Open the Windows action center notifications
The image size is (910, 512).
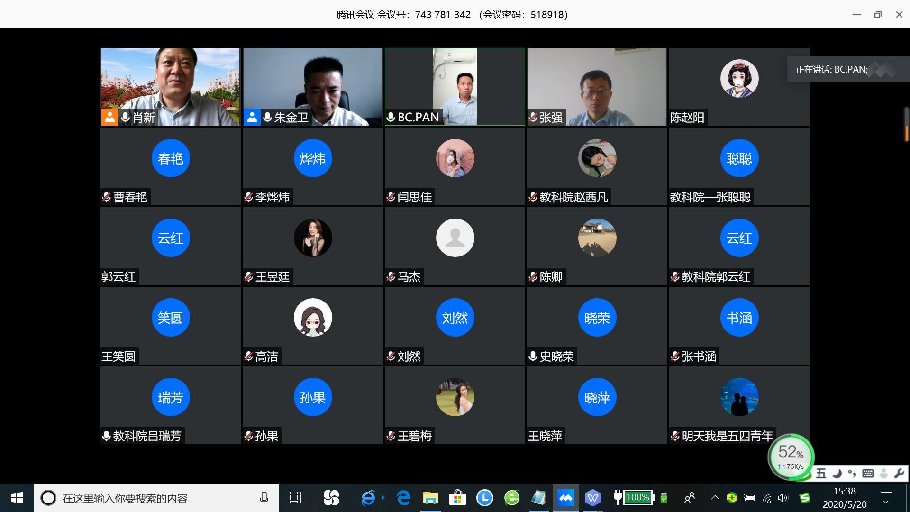[886, 498]
